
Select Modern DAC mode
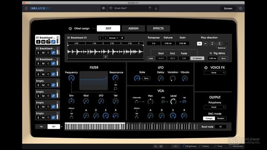click(221, 118)
